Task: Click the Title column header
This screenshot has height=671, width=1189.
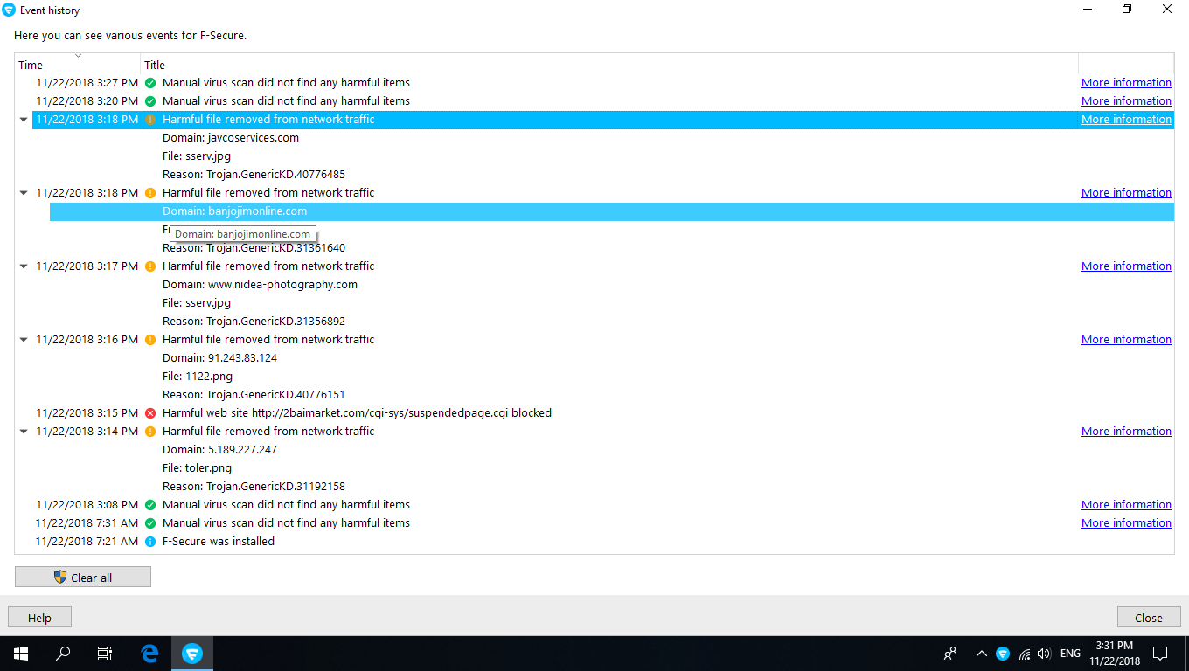Action: [x=609, y=65]
